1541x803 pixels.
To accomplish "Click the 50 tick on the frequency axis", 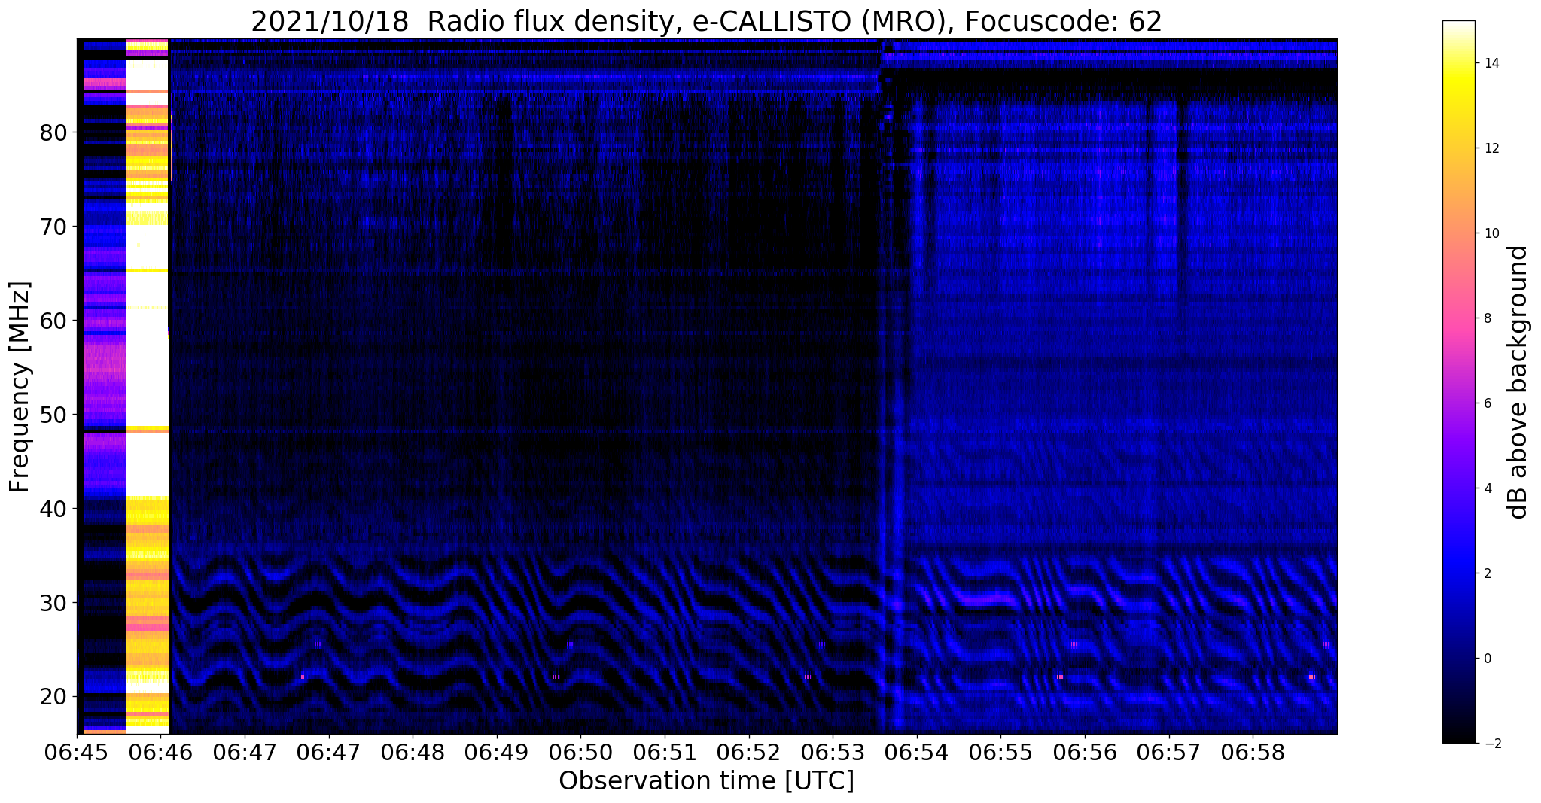I will (53, 415).
